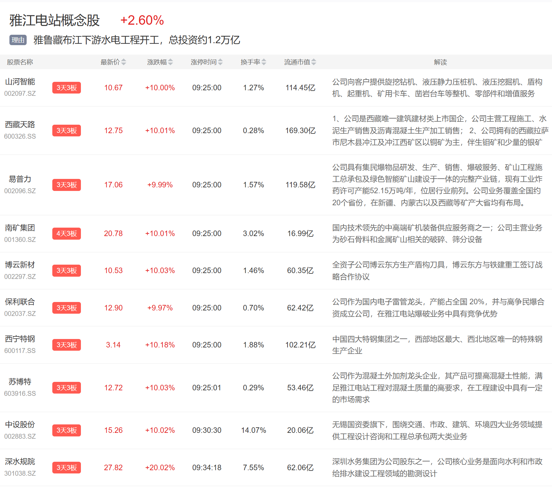Viewport: 552px width, 490px height.
Task: Click 南矿集团 4天3板 badge
Action: [x=66, y=233]
